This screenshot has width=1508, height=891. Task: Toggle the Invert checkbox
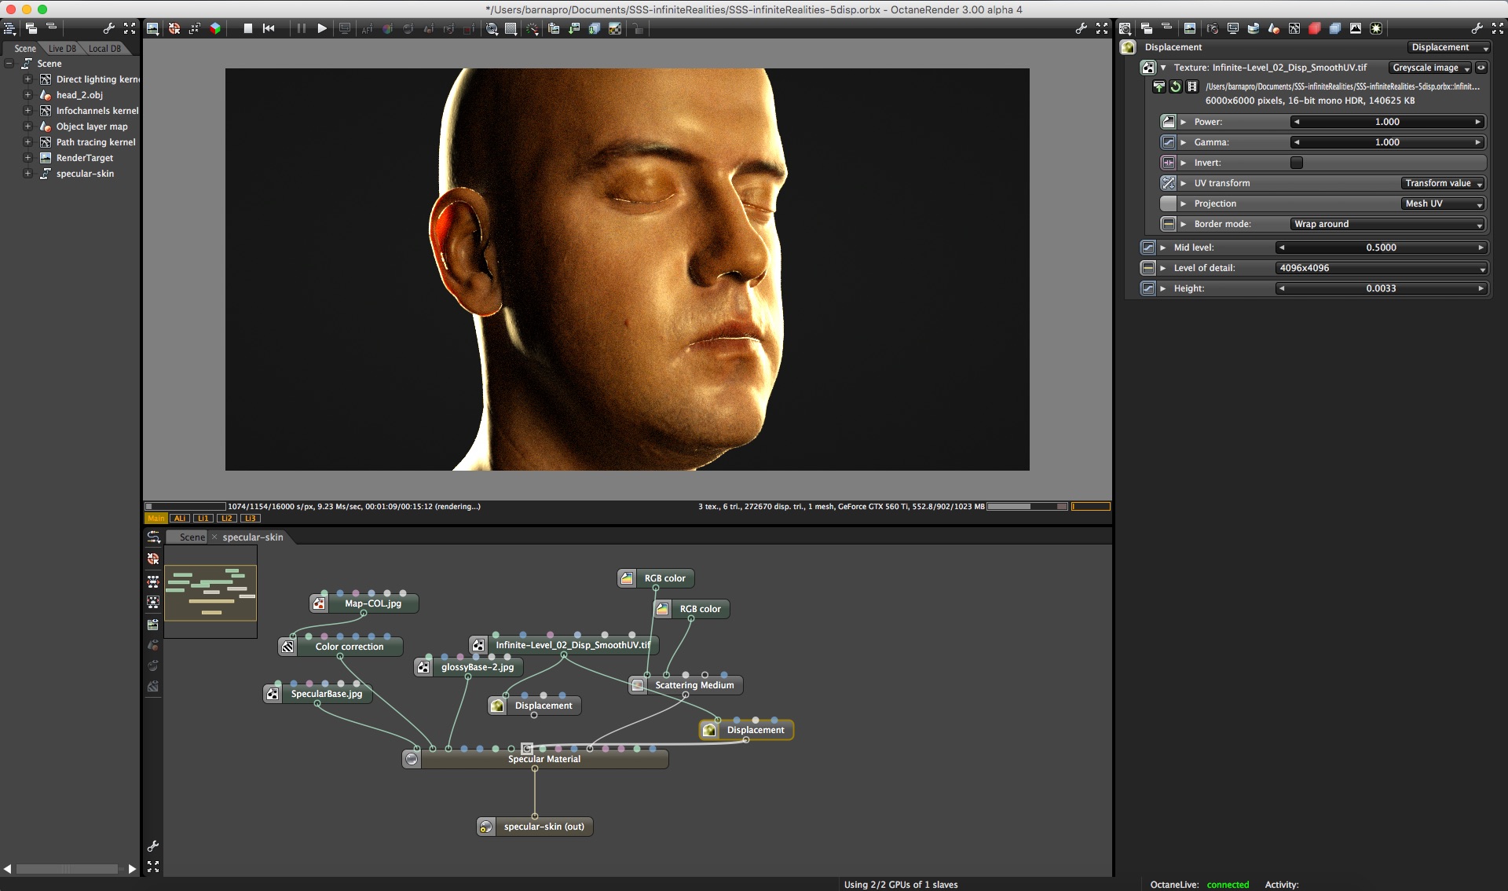point(1297,163)
